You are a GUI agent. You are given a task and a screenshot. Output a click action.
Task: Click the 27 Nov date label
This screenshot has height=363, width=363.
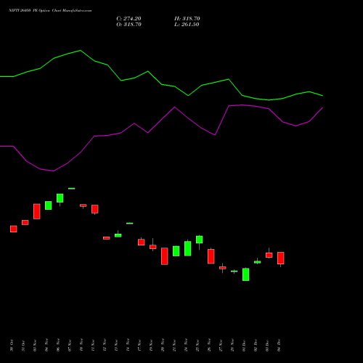[x=221, y=346]
